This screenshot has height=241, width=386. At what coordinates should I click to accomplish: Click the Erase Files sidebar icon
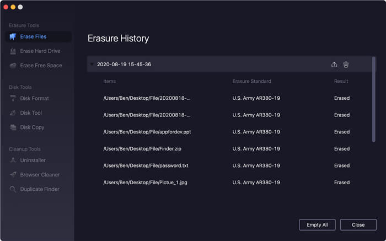coord(13,37)
